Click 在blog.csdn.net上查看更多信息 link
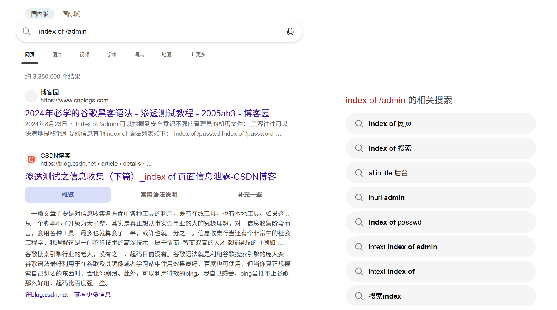The image size is (557, 310). [x=68, y=294]
